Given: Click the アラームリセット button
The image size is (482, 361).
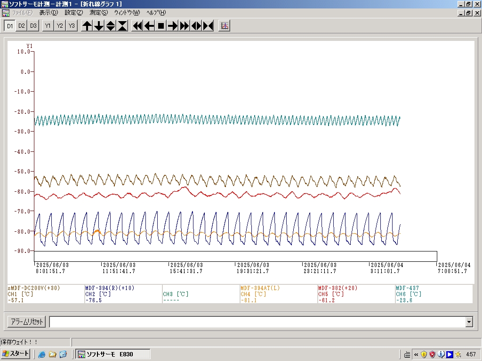Looking at the screenshot, I should [x=27, y=322].
